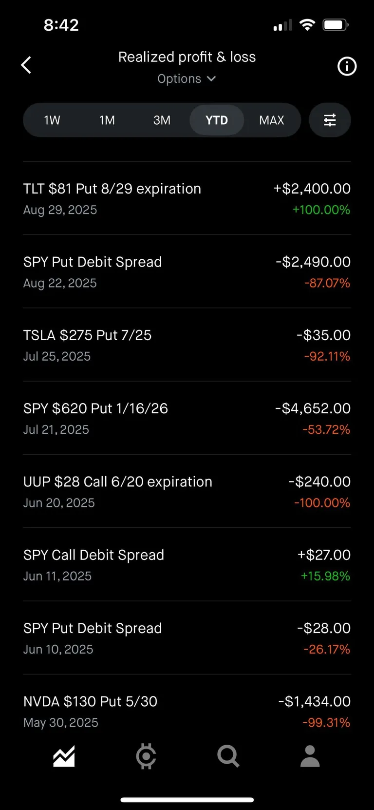
Task: Open the crypto tab icon
Action: click(146, 756)
